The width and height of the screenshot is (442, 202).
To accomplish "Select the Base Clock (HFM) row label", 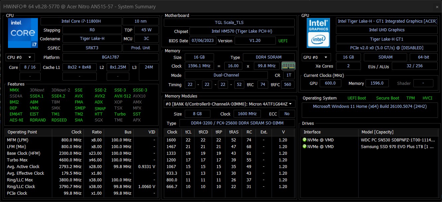I will point(23,153).
